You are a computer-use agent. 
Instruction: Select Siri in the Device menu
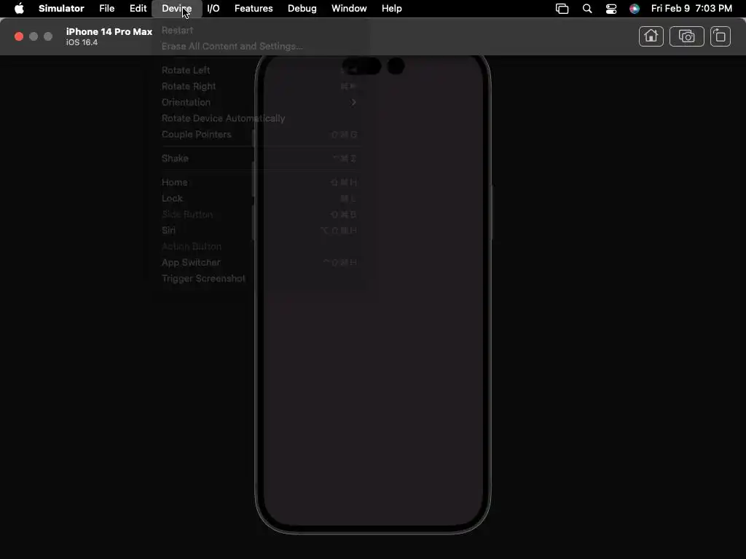point(260,231)
